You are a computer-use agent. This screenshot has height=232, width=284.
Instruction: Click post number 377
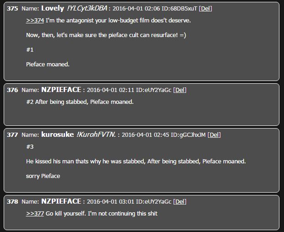point(12,135)
